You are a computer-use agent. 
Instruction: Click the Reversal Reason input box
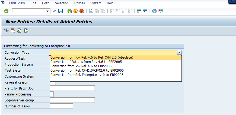[53, 83]
